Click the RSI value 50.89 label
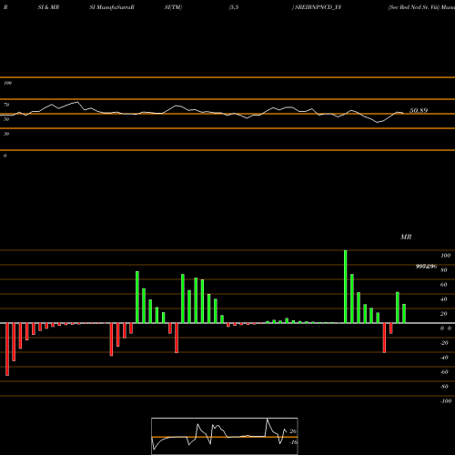This screenshot has height=455, width=455. [419, 110]
